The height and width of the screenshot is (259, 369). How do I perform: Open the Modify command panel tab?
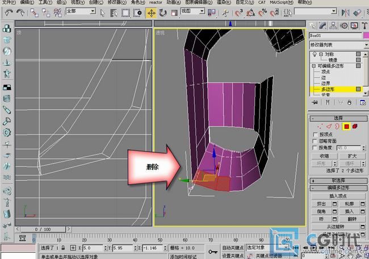[323, 26]
